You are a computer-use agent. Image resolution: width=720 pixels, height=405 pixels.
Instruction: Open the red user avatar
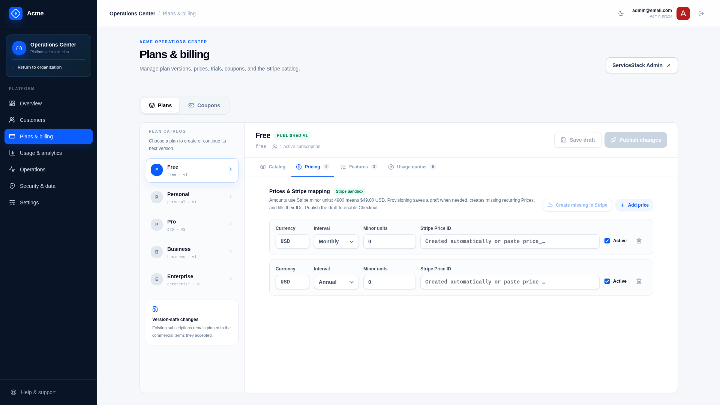tap(683, 13)
